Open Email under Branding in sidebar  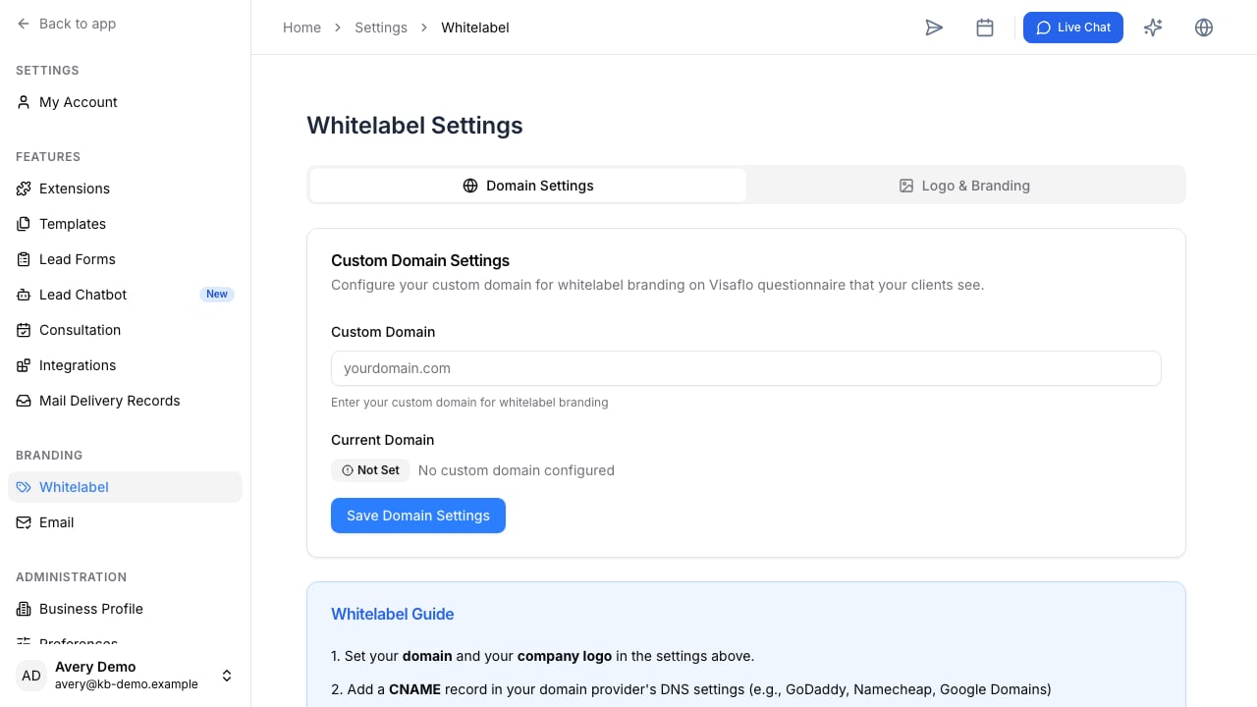pos(125,522)
